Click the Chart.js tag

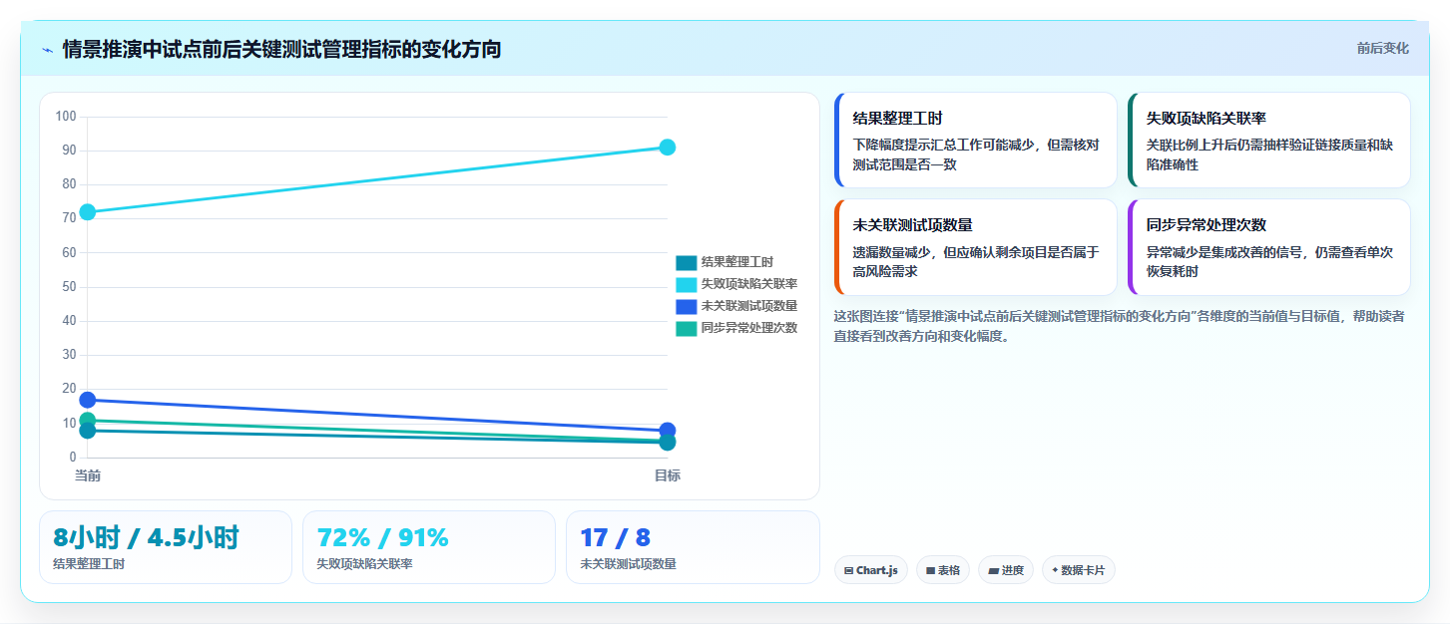click(870, 570)
